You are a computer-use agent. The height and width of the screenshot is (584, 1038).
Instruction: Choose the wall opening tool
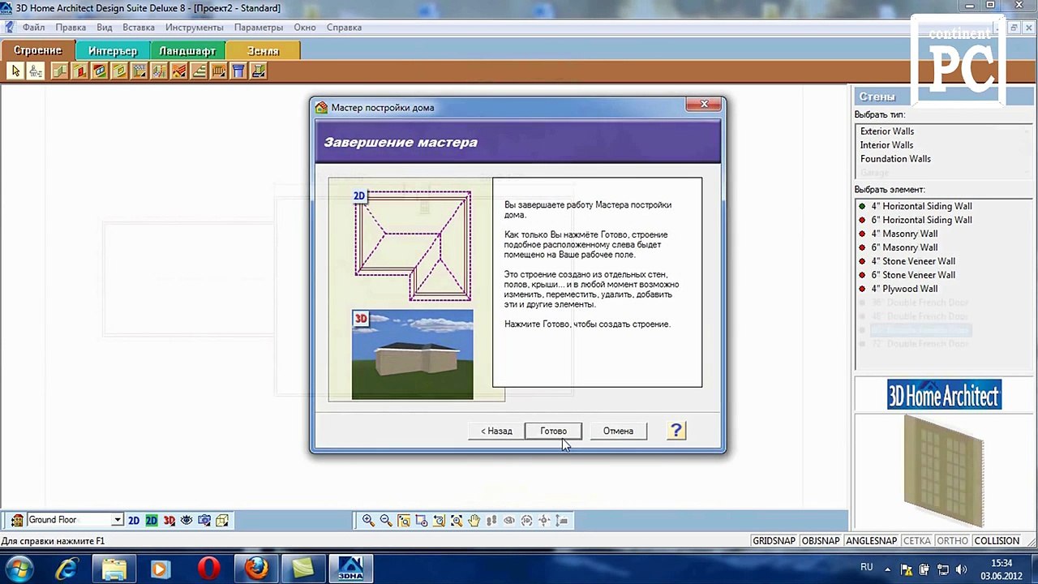point(119,71)
